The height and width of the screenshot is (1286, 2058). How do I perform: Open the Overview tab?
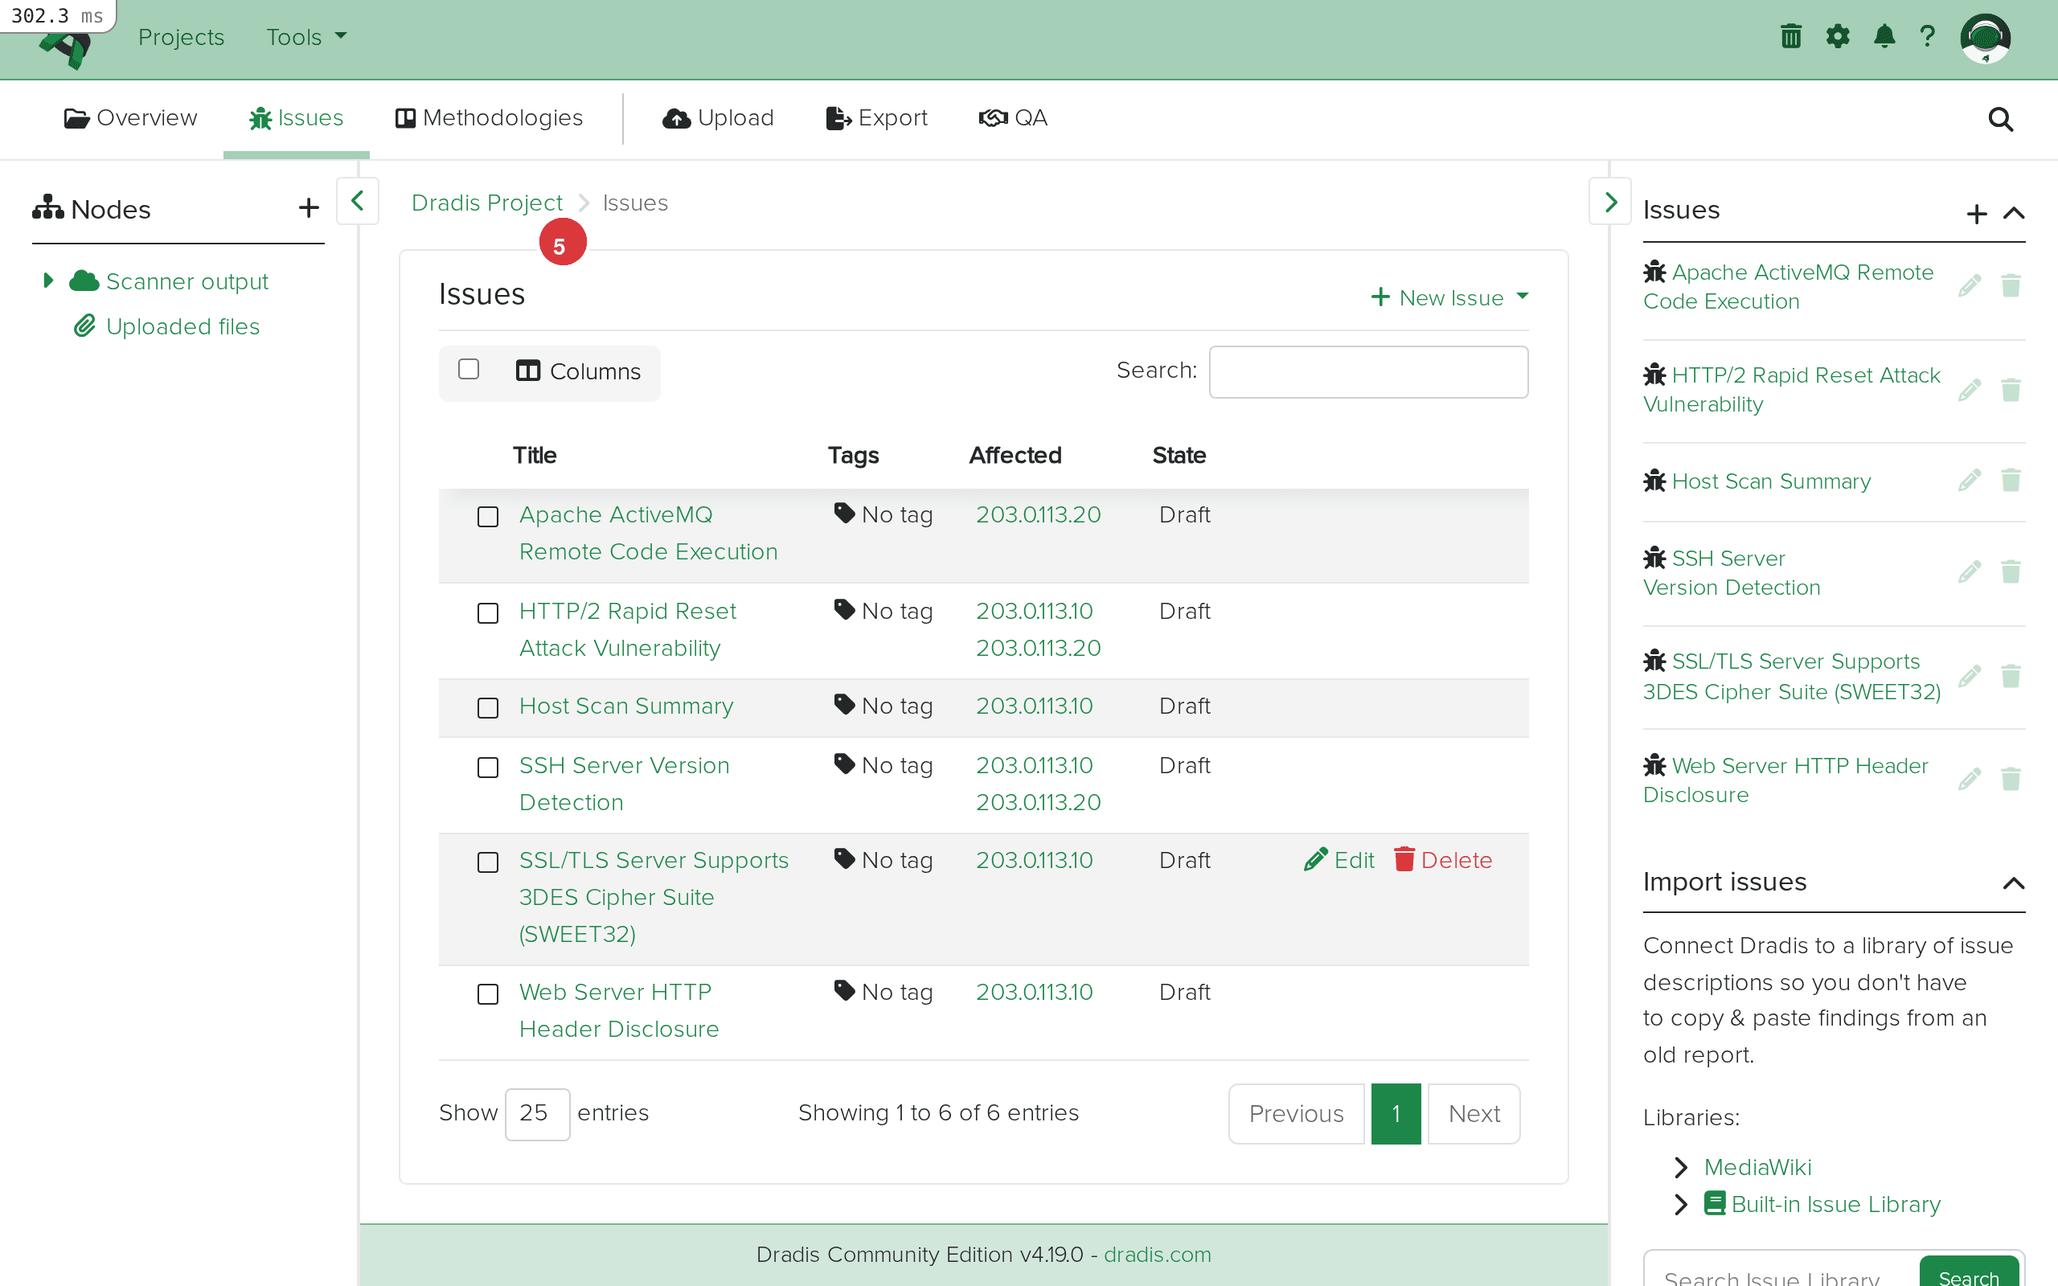130,118
